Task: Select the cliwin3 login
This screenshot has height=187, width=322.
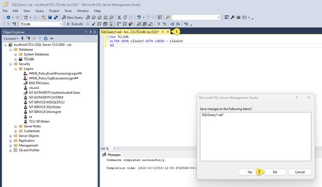Action: pos(34,88)
